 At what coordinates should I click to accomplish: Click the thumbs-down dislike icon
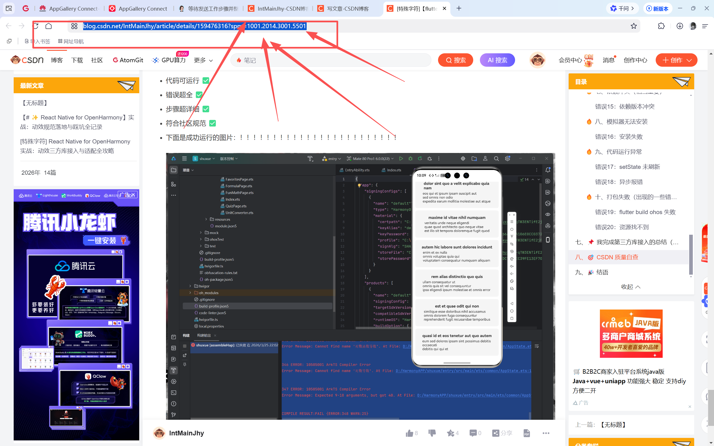click(x=432, y=433)
